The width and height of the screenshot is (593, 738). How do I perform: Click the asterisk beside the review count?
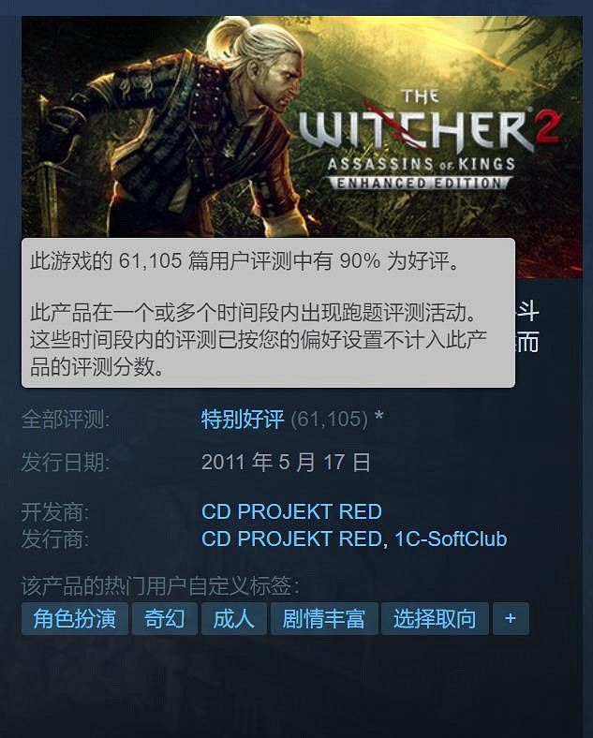[378, 417]
